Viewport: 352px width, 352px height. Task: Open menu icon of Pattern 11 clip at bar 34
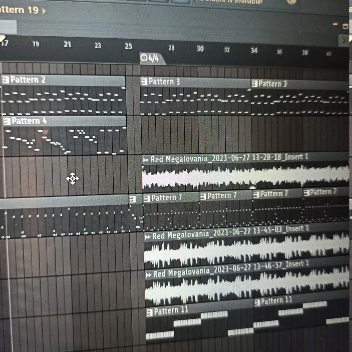[x=257, y=303]
